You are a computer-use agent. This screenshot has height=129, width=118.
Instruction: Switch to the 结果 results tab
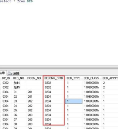coord(3,73)
